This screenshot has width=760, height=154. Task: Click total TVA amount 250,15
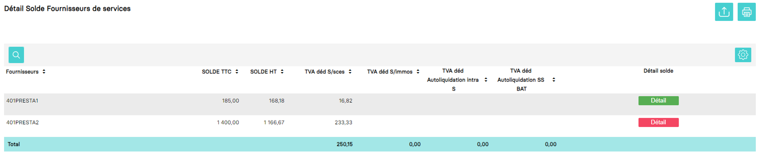(345, 144)
